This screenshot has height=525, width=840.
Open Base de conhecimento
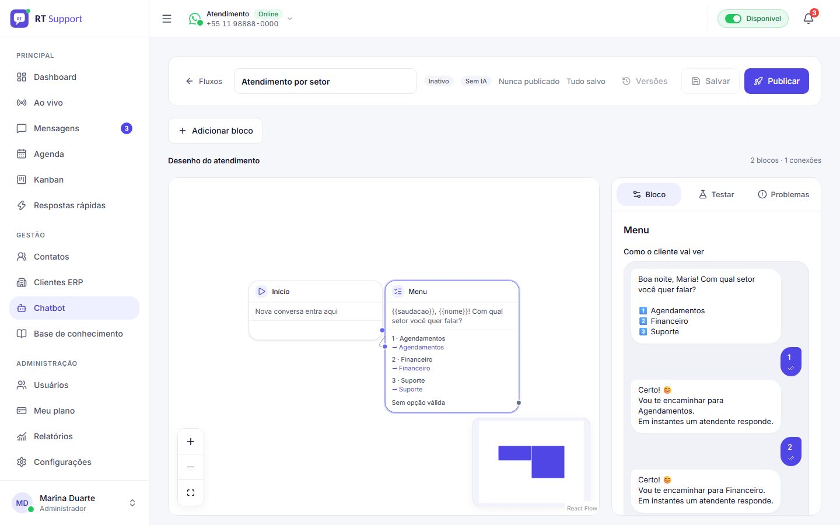(x=75, y=334)
